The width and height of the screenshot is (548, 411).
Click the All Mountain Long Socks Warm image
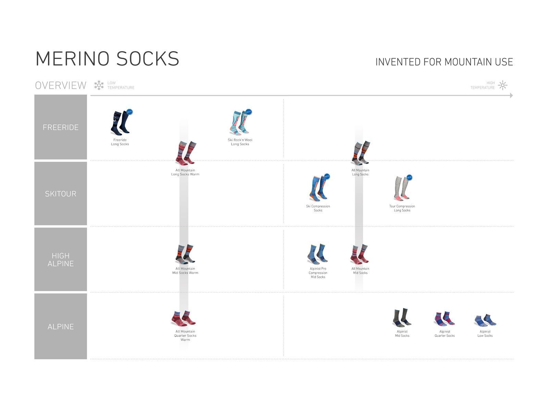click(x=185, y=153)
